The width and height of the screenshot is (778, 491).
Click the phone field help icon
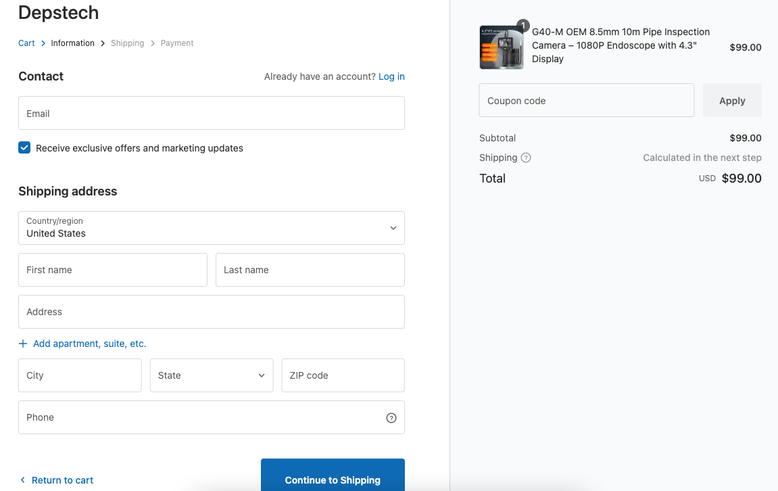click(391, 418)
